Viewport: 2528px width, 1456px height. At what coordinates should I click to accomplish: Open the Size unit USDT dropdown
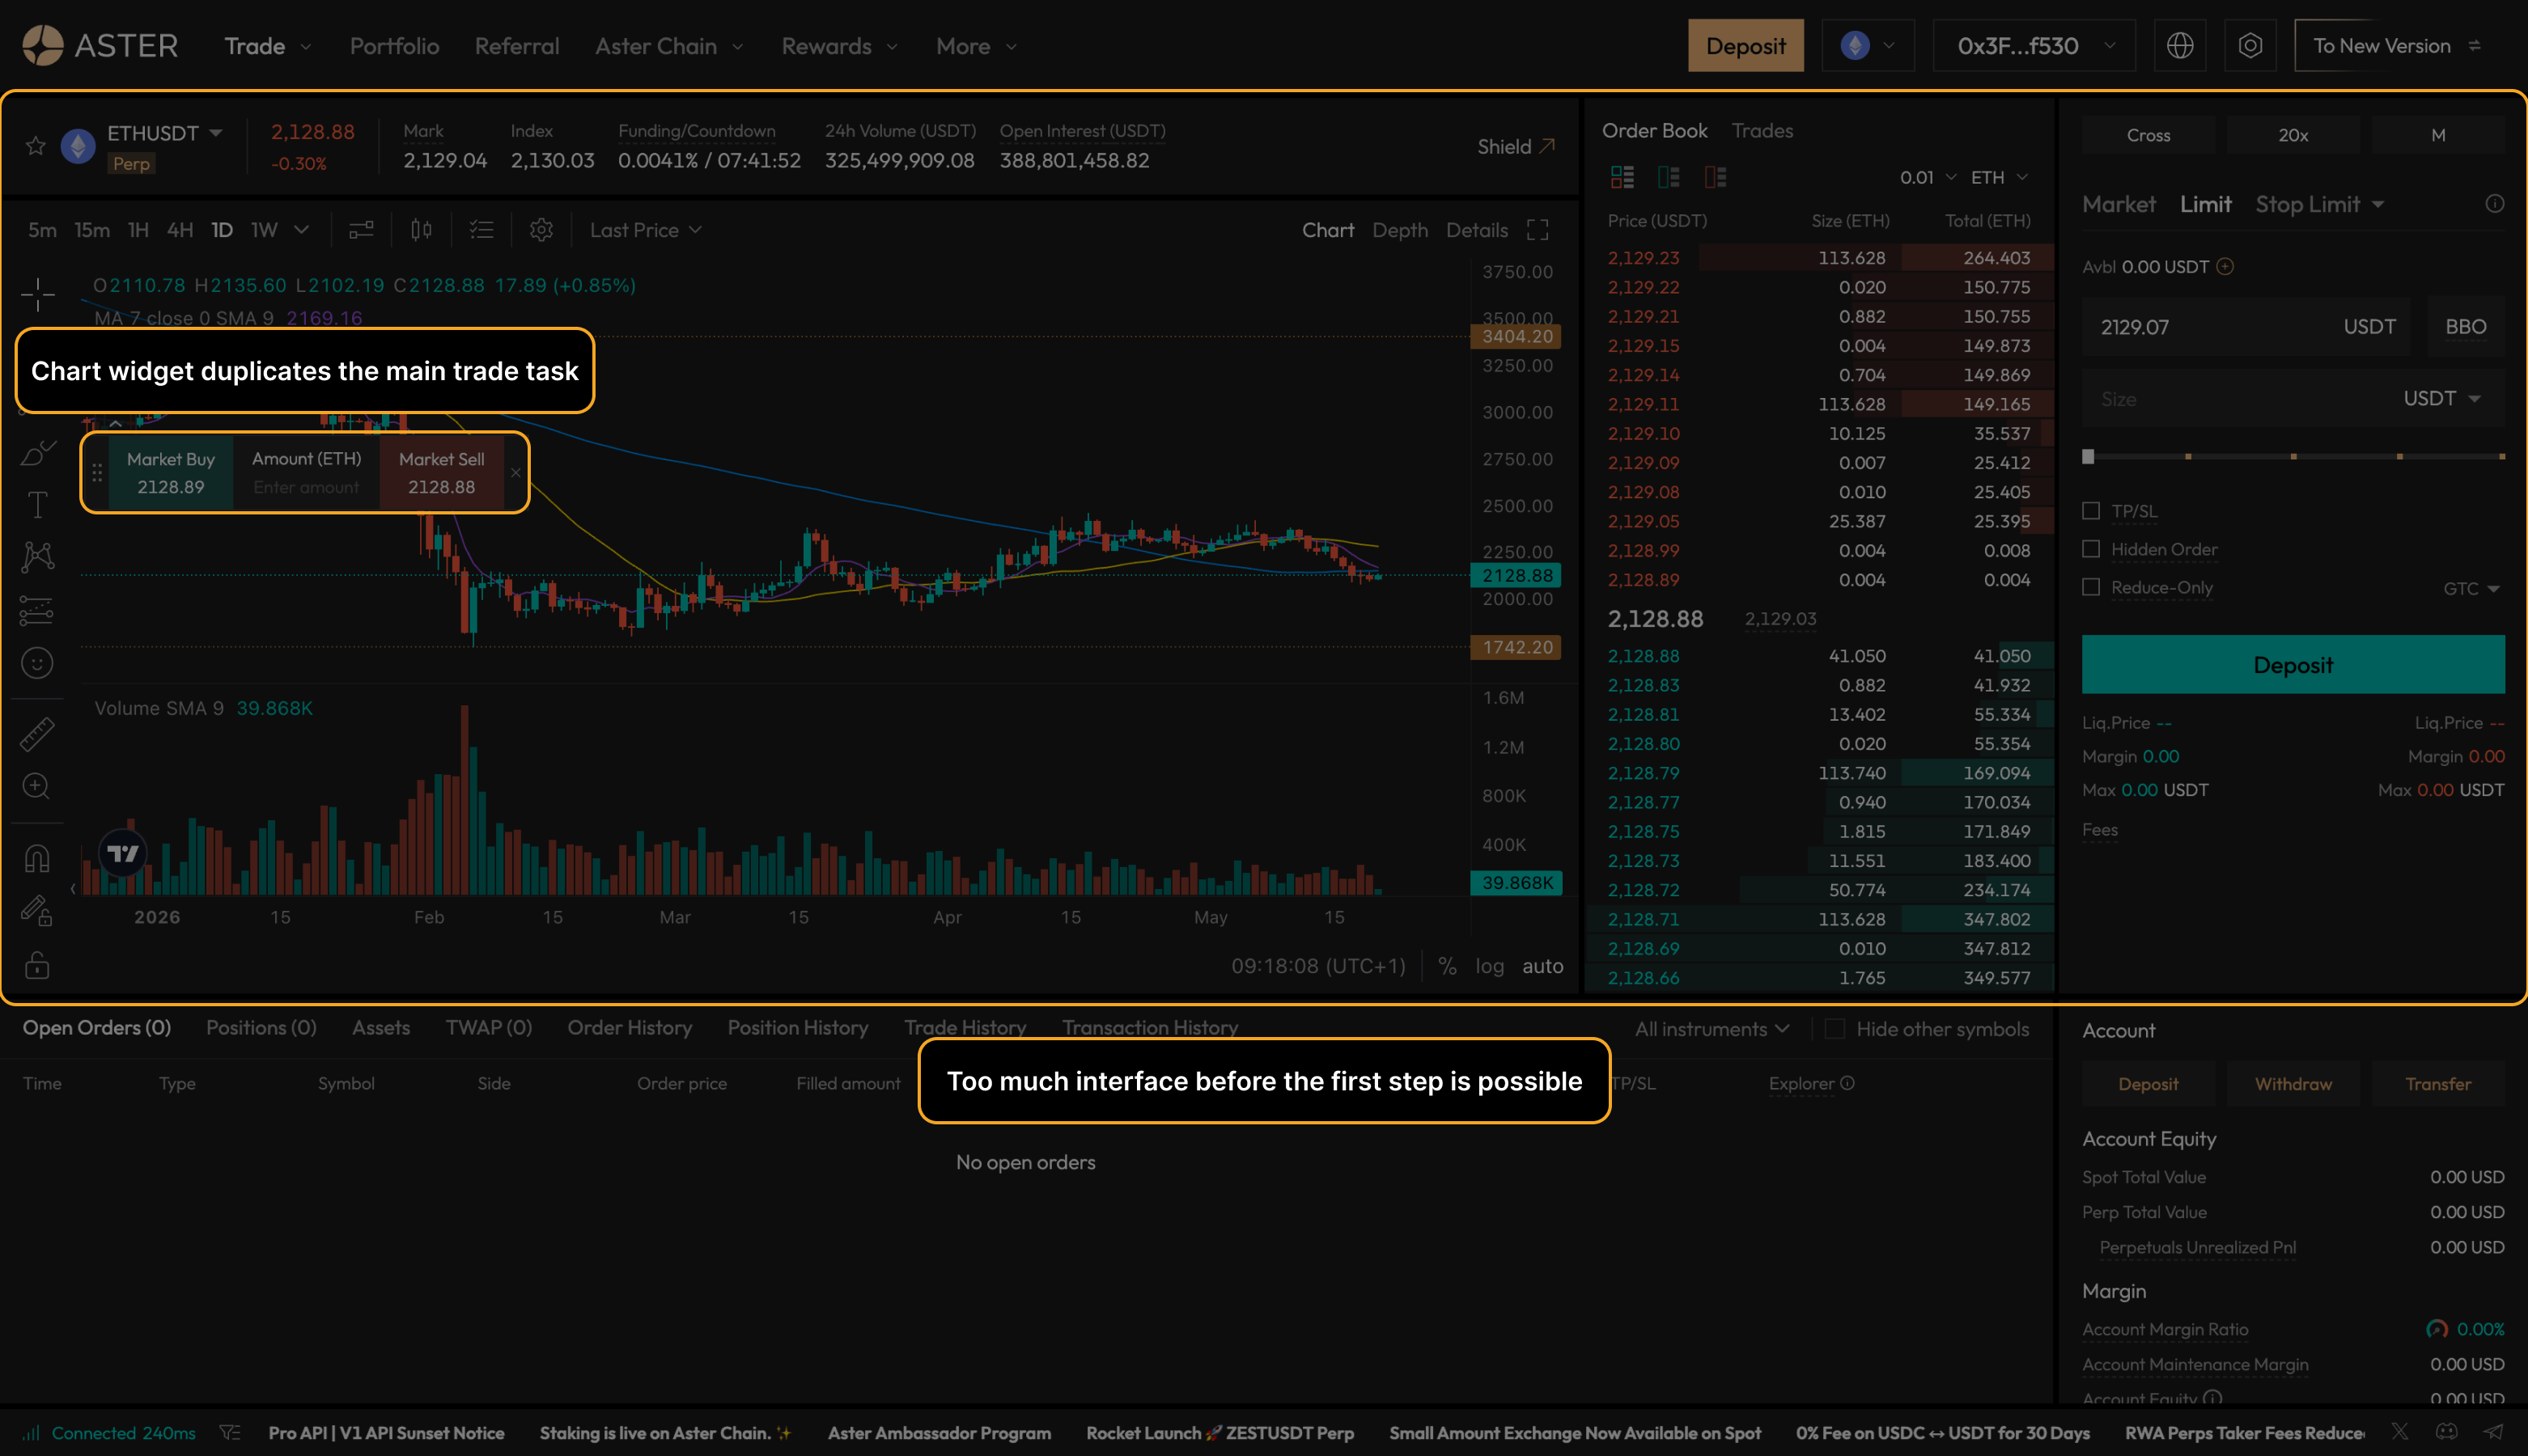pos(2442,398)
